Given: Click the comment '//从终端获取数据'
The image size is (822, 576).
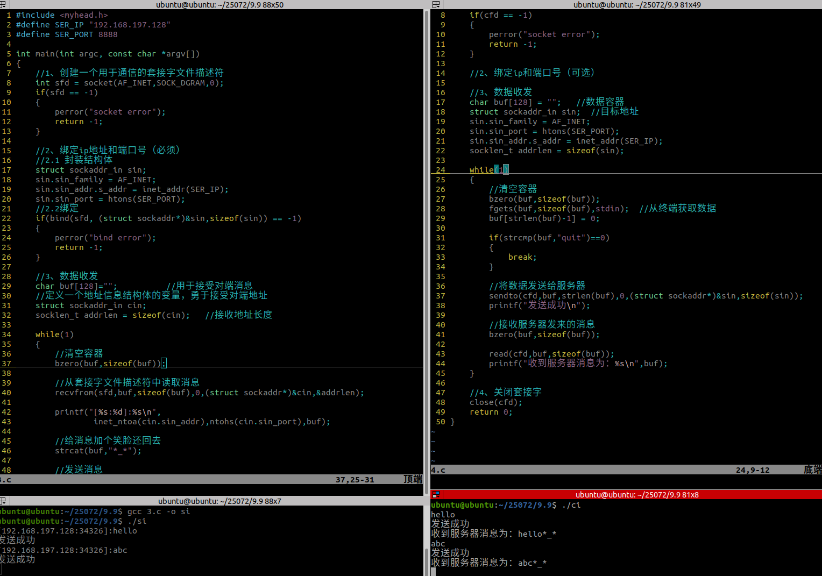Looking at the screenshot, I should pos(677,209).
